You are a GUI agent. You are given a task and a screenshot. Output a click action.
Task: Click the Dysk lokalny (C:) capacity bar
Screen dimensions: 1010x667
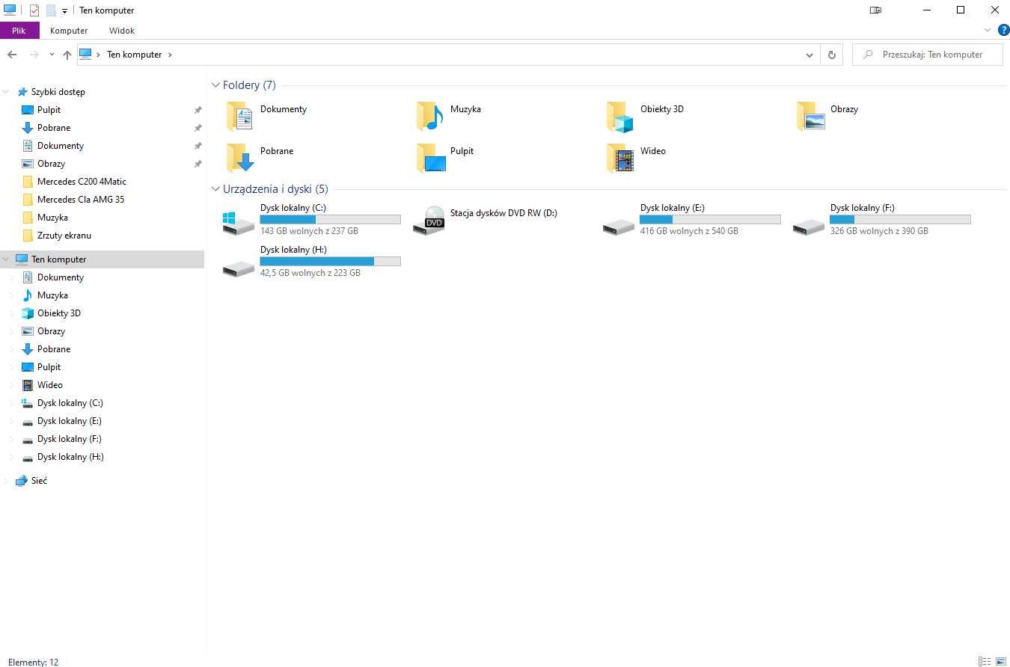[330, 220]
